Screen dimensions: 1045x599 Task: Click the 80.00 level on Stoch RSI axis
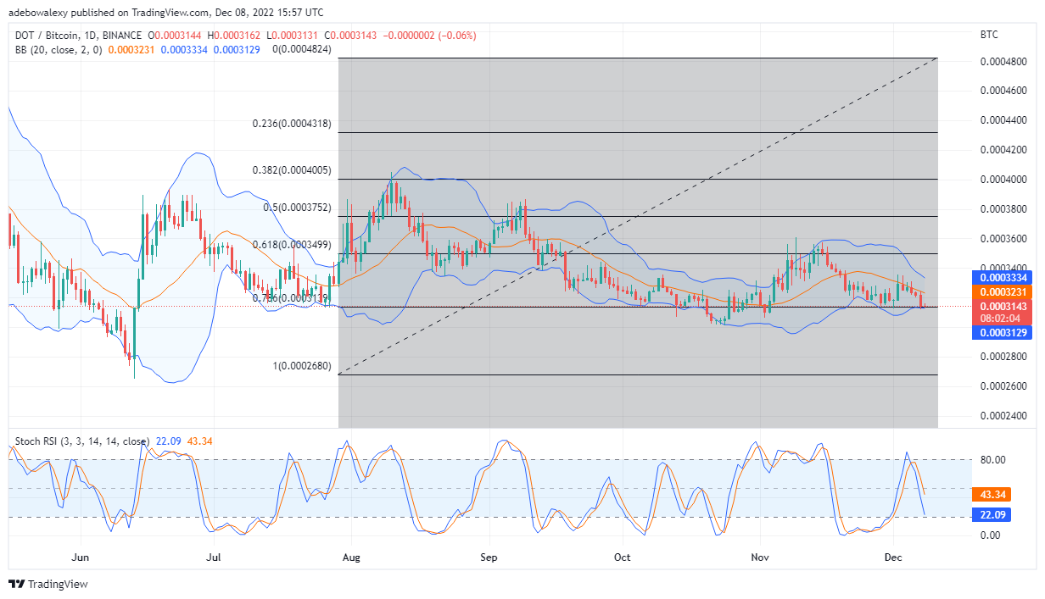click(x=993, y=460)
